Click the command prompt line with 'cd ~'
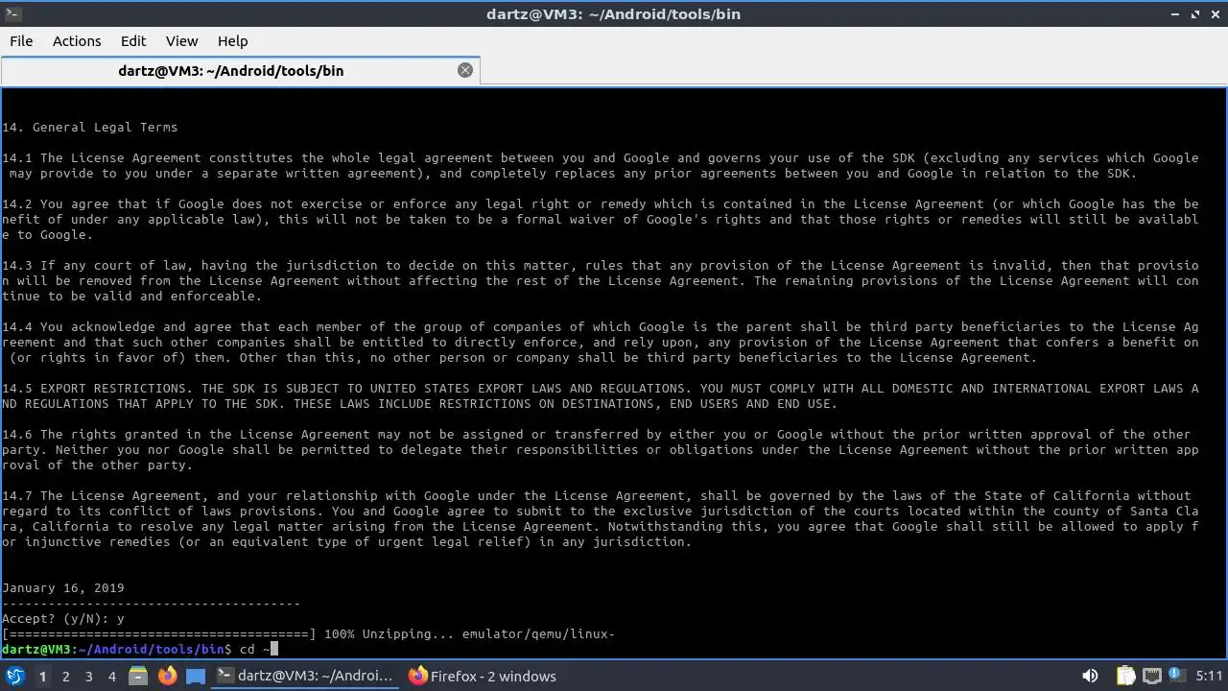The height and width of the screenshot is (691, 1228). [140, 650]
